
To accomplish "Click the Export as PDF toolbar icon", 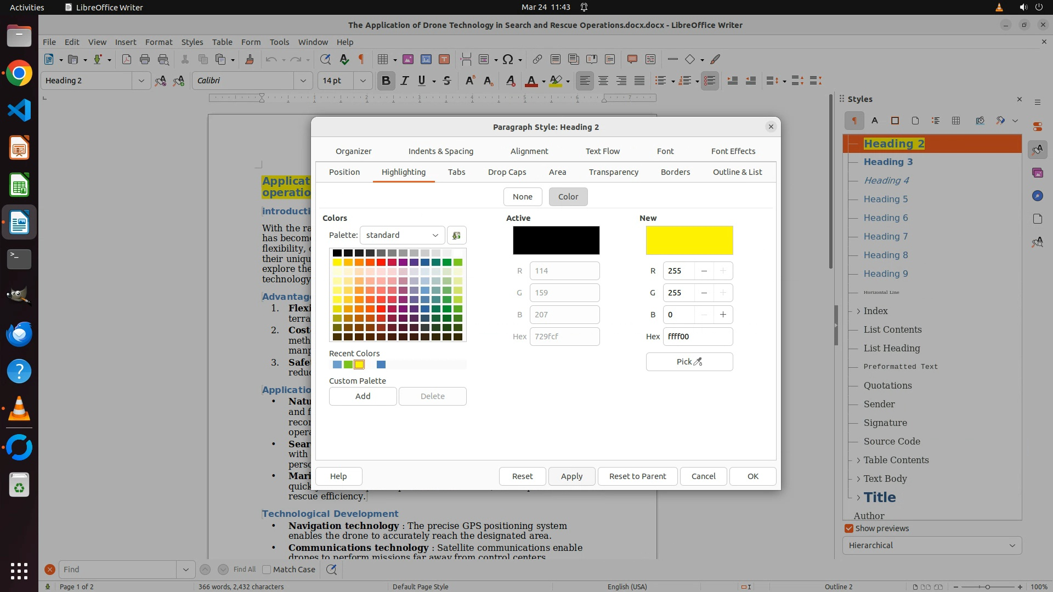I will click(127, 59).
